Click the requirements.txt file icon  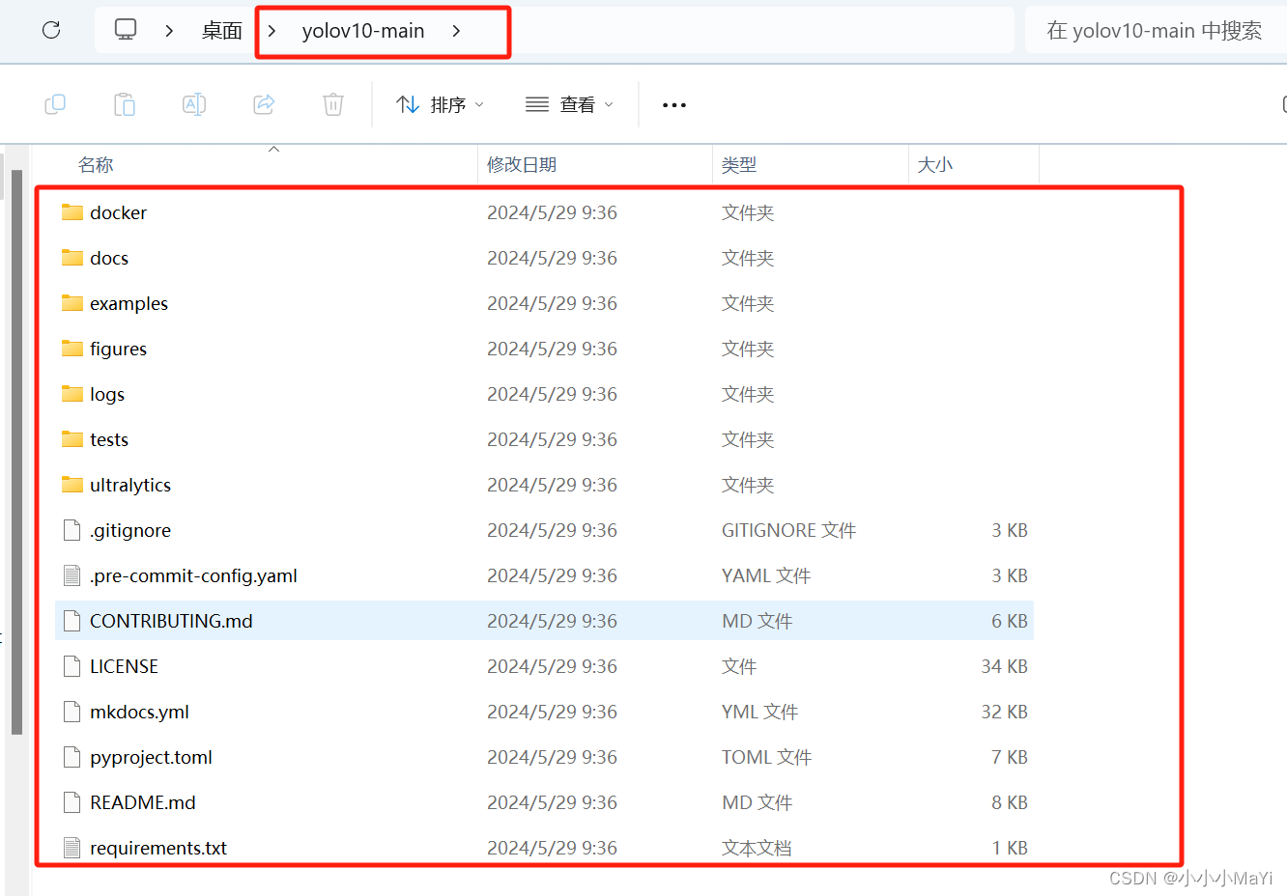71,848
